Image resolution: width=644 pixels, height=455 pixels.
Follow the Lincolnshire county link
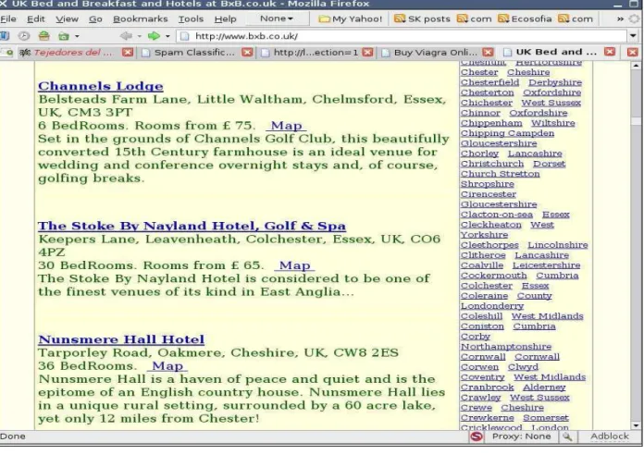click(558, 245)
